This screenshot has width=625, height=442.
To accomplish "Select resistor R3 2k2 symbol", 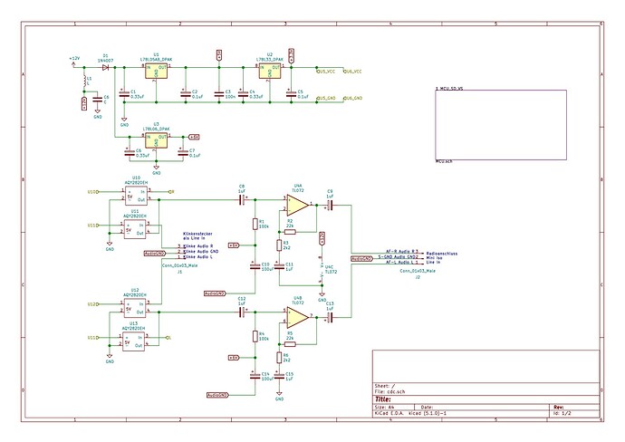I will (x=279, y=245).
